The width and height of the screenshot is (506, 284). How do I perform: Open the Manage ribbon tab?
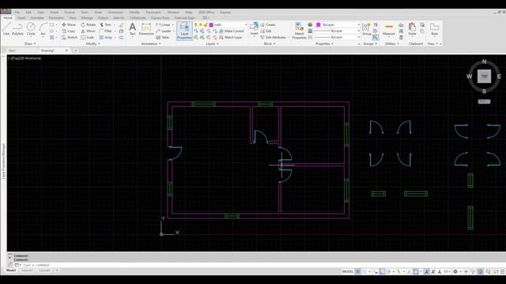tap(87, 18)
